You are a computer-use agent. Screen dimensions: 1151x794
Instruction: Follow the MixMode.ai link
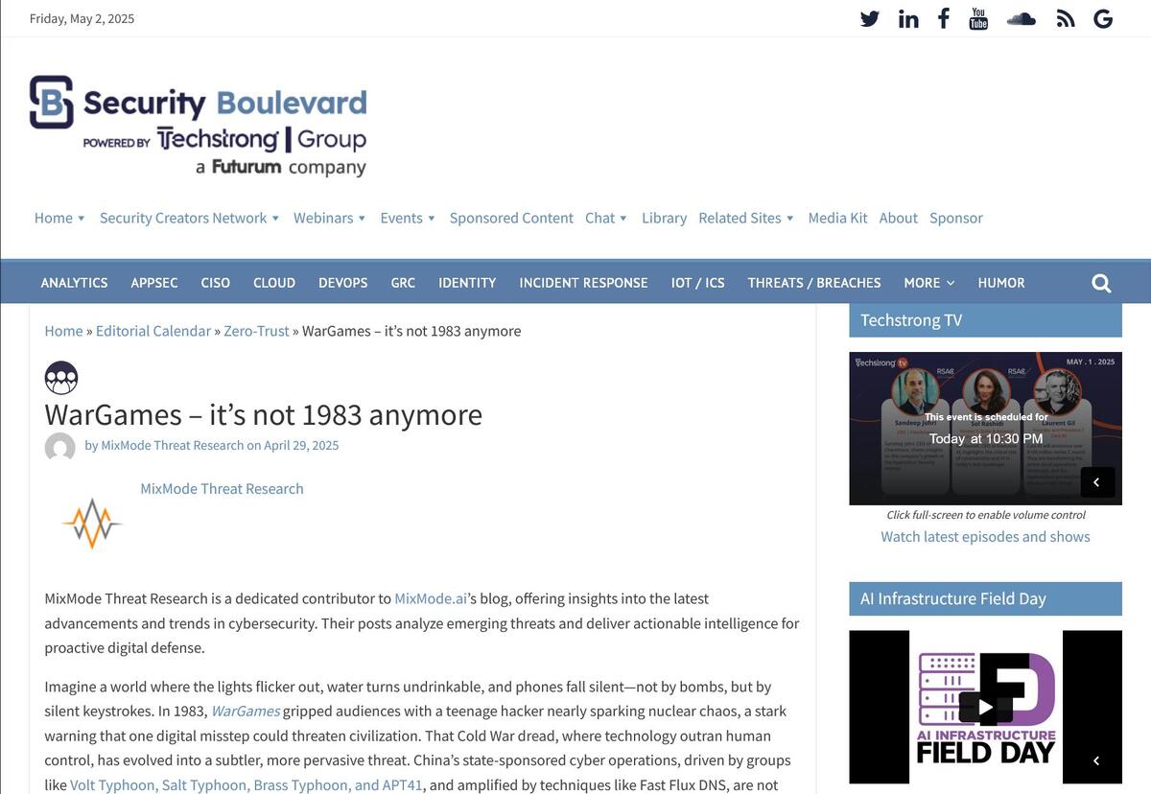(431, 598)
